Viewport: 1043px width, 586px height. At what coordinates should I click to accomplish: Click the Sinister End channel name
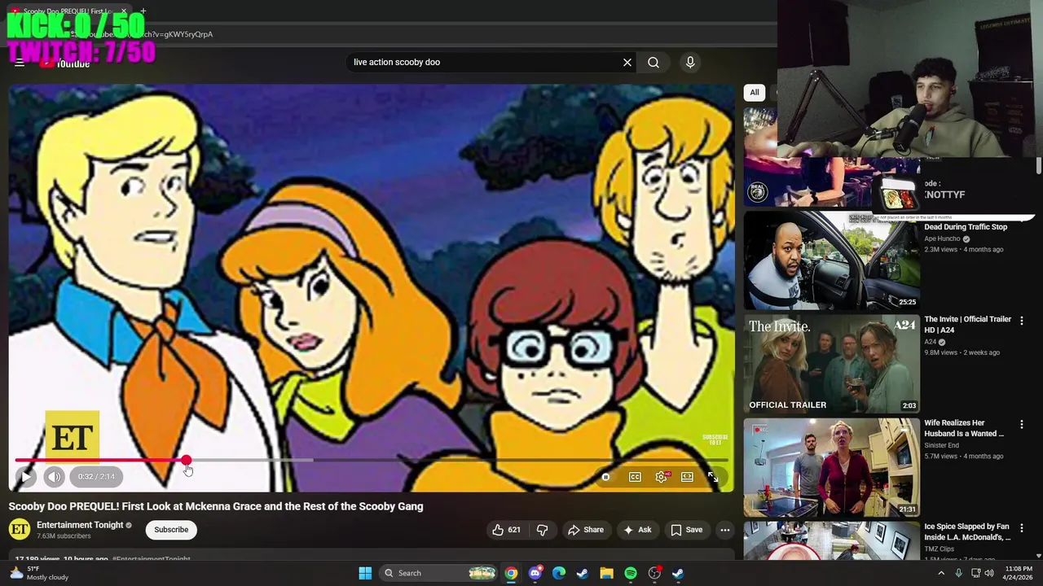pos(941,445)
